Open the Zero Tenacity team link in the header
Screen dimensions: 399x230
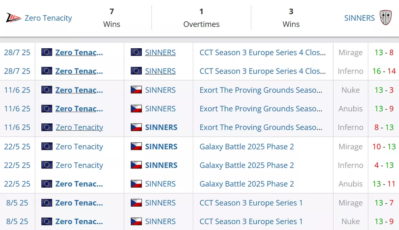point(48,18)
